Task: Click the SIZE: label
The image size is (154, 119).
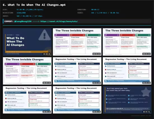Action: 5,10
